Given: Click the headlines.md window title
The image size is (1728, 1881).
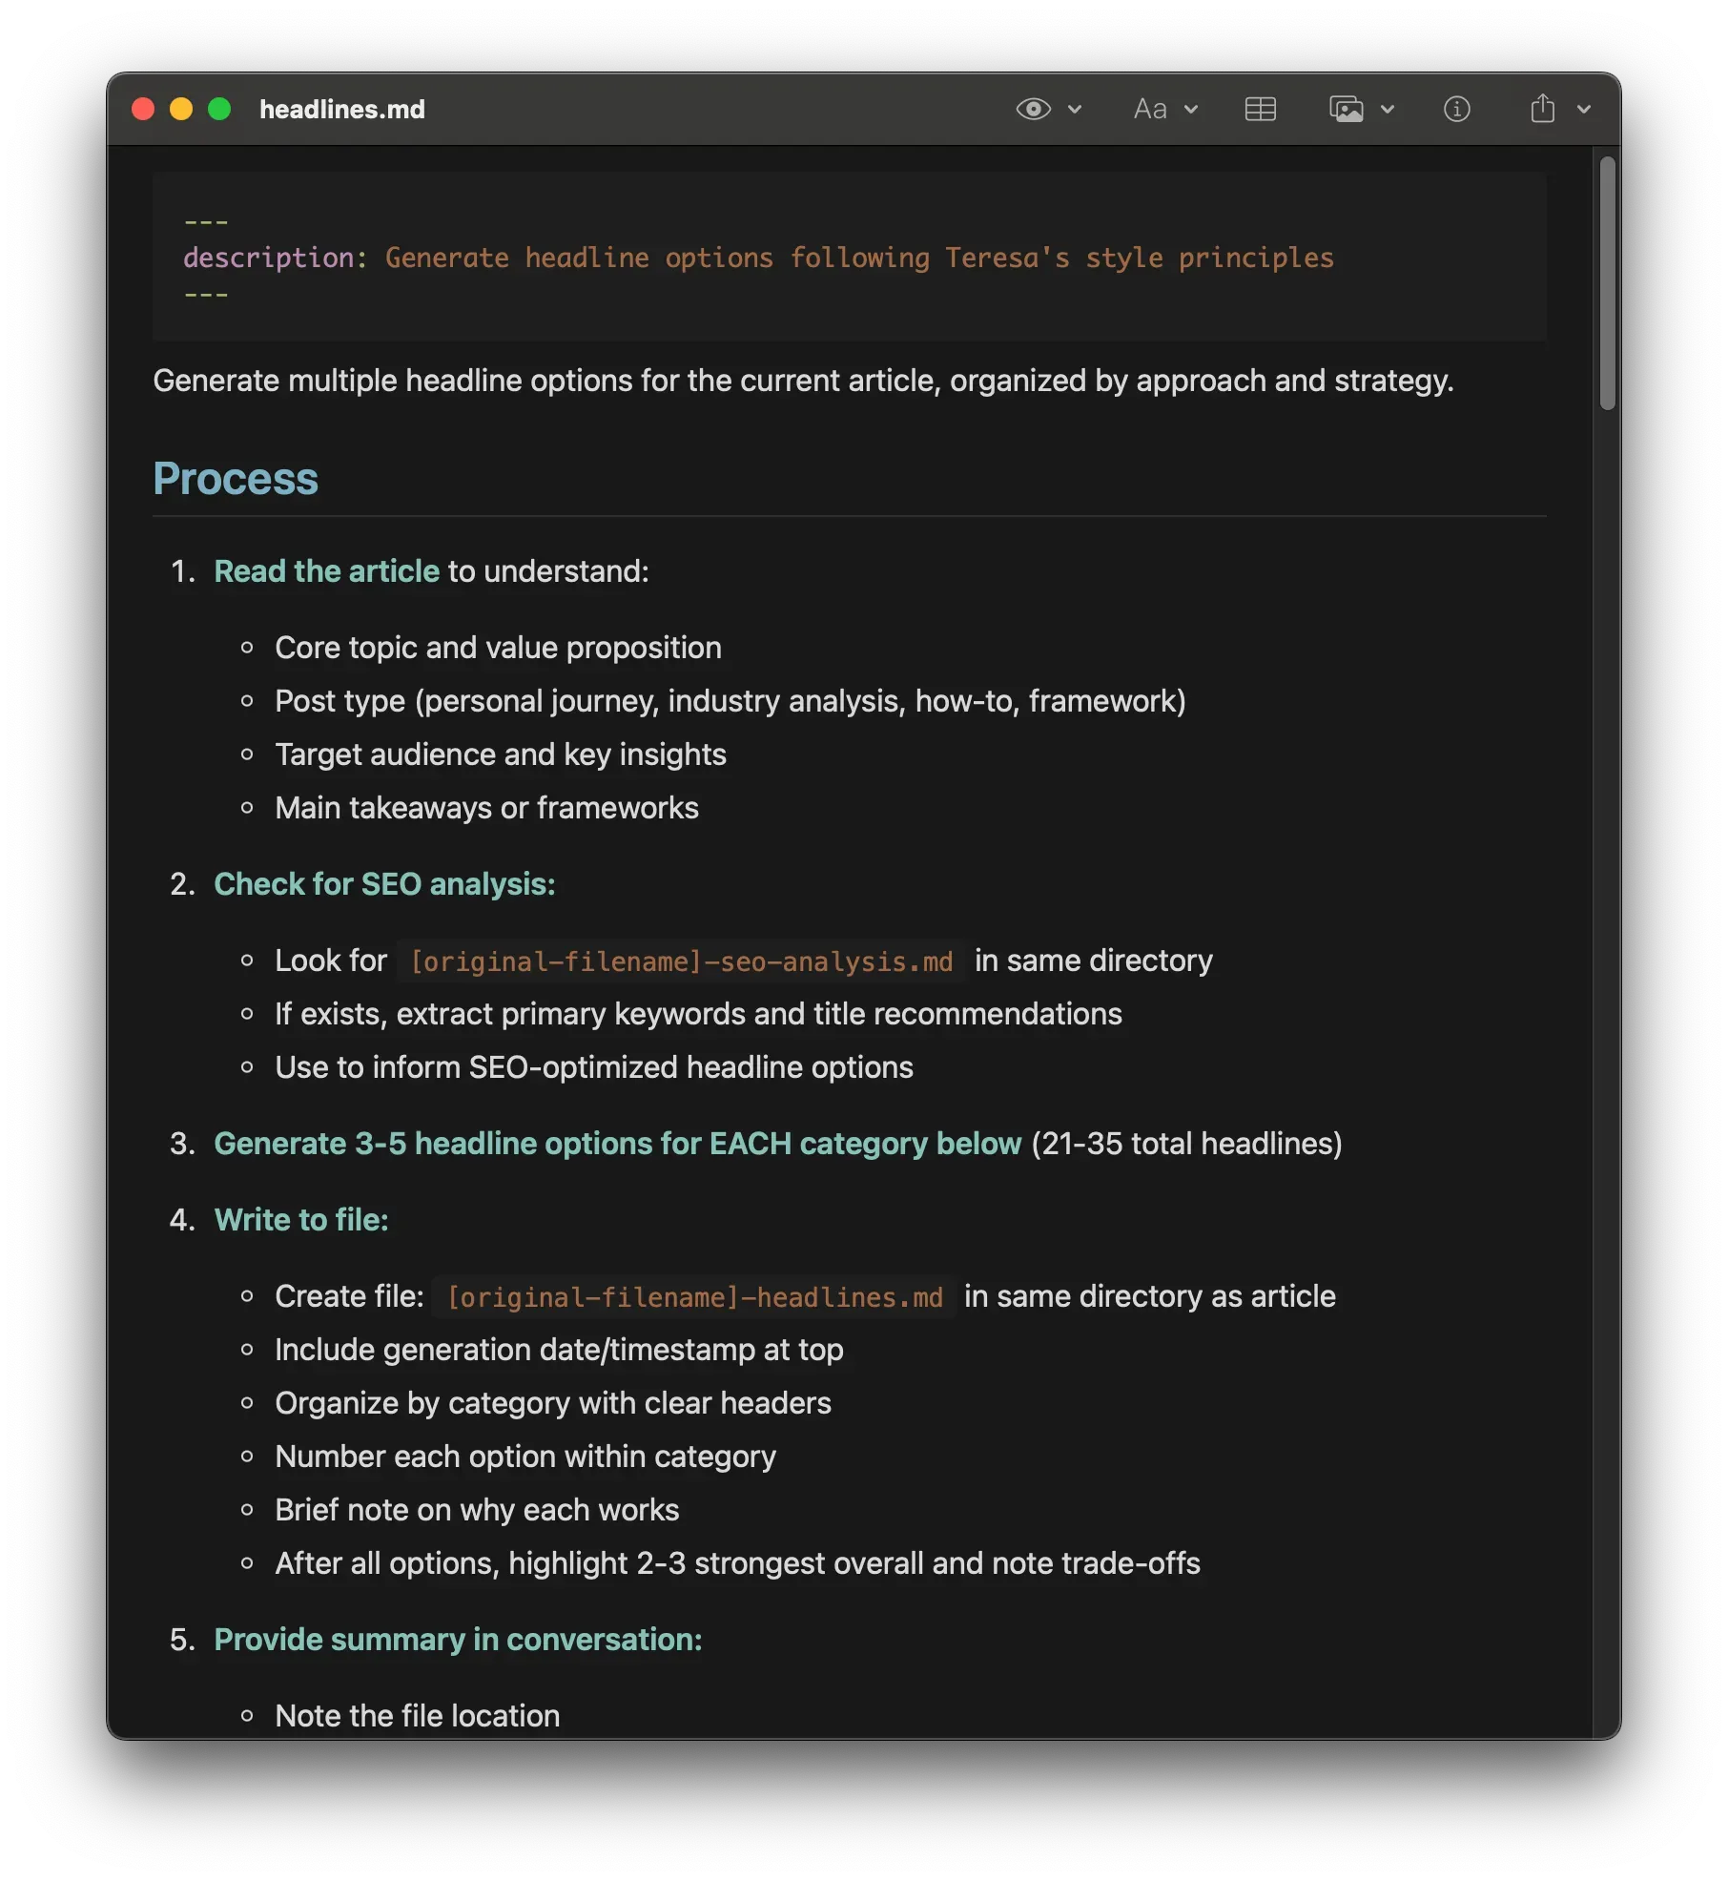Looking at the screenshot, I should click(x=343, y=109).
